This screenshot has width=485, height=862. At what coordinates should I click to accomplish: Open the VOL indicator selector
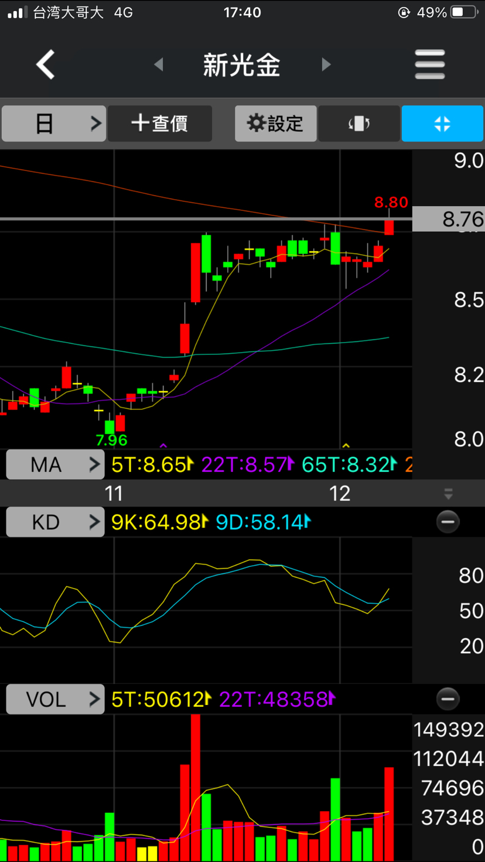tap(55, 699)
